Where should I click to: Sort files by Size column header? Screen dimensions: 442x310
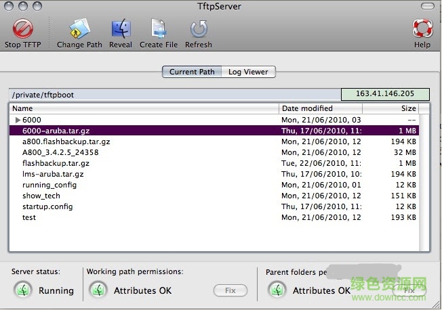pos(391,108)
